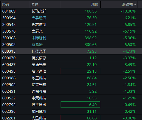
Task: Select highlighted row 仕佳光子
Action: (71, 51)
